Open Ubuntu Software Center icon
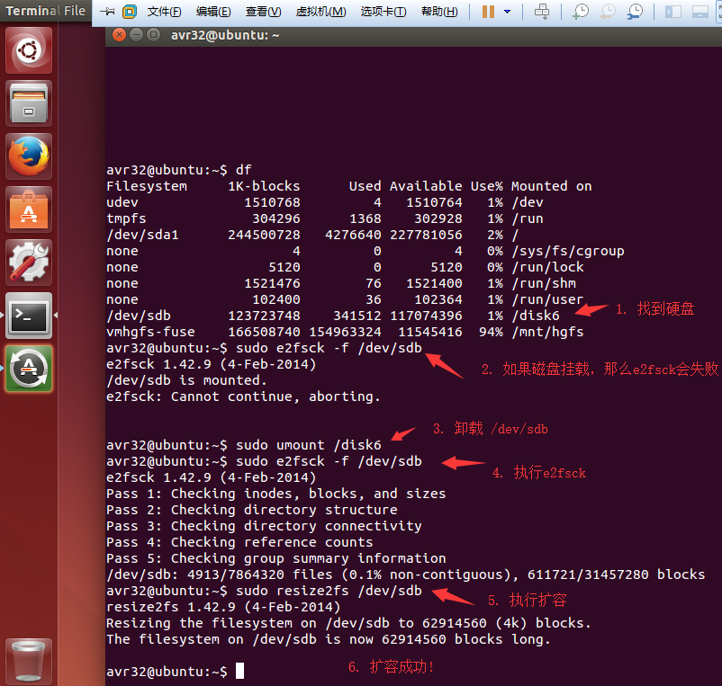 29,209
